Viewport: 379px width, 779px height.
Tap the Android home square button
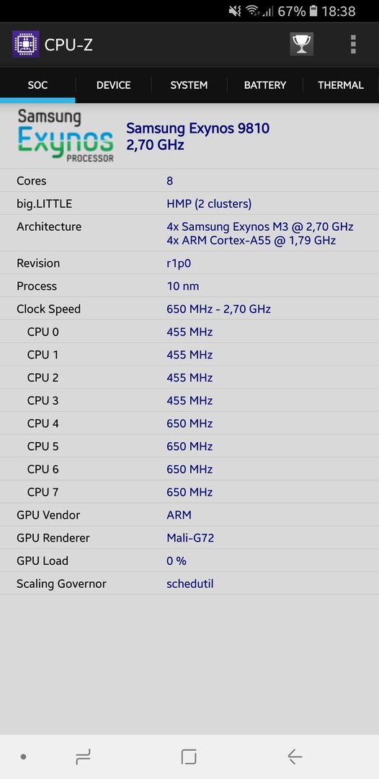pos(189,757)
